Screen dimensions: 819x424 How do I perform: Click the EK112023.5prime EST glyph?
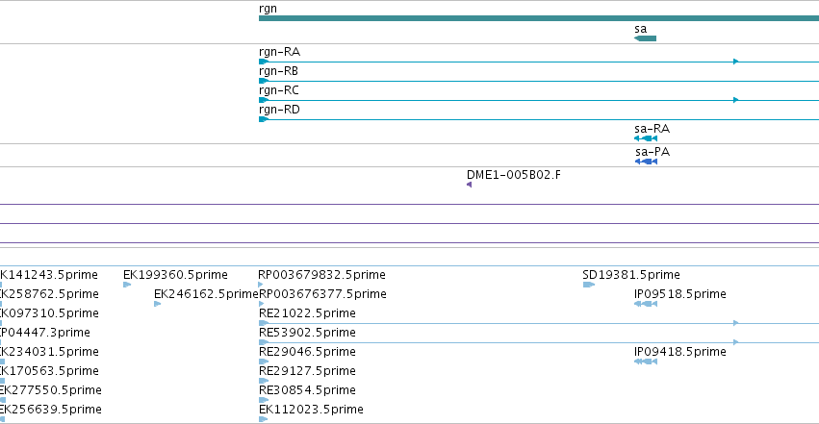[x=264, y=419]
